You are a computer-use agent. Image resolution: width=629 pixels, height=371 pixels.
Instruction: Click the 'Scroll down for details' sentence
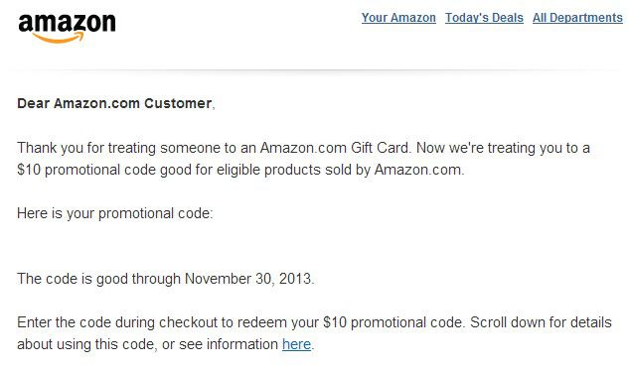541,322
